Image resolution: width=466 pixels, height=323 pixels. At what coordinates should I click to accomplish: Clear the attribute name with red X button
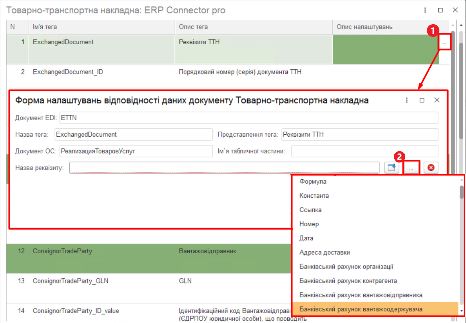pos(431,168)
